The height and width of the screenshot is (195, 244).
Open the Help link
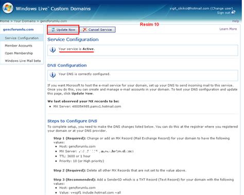pyautogui.click(x=235, y=21)
